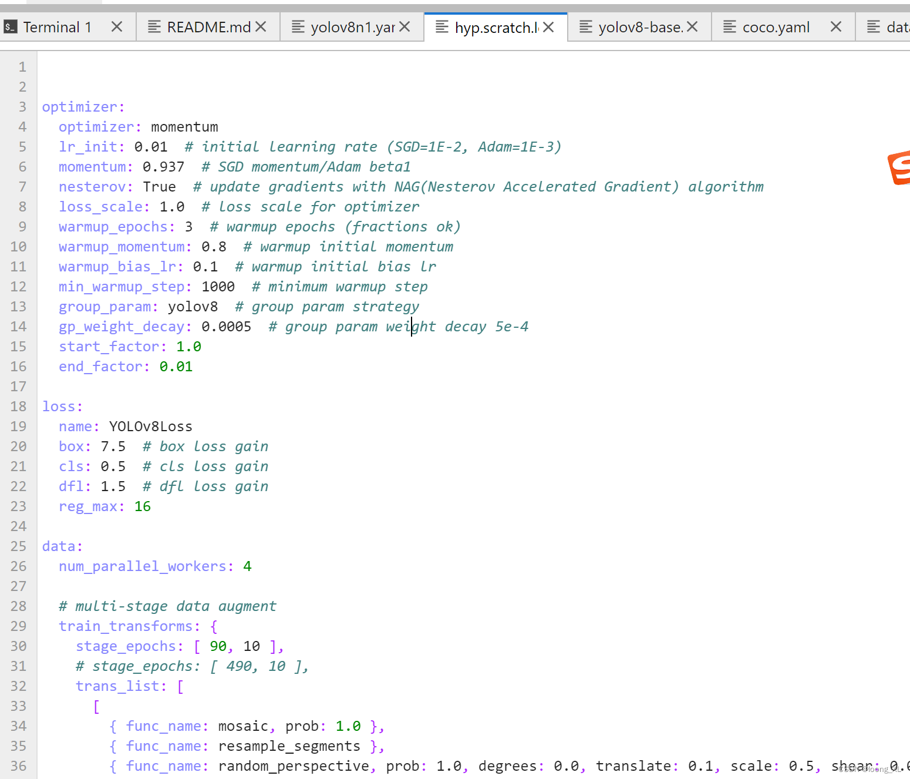
Task: Click the 'nesterov' key
Action: coord(92,187)
